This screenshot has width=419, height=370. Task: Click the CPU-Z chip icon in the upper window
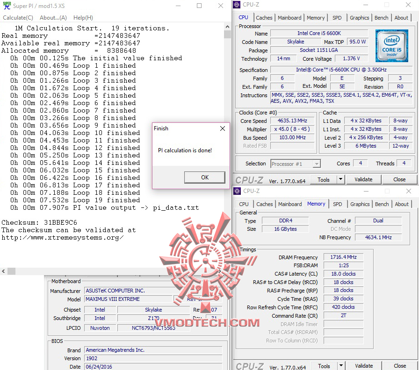click(x=237, y=5)
